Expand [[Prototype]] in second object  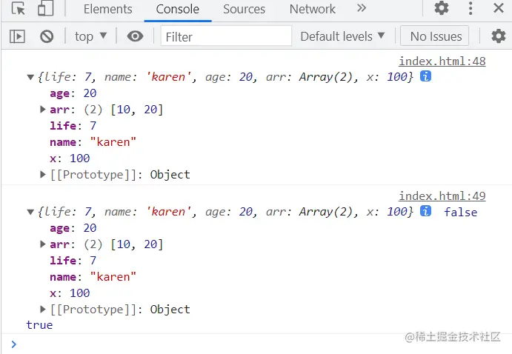pos(42,309)
